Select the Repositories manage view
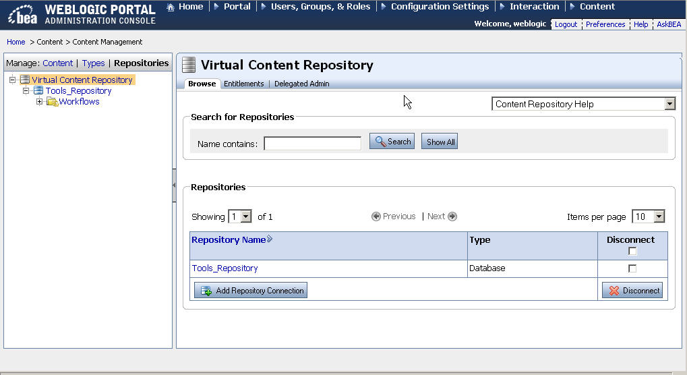Image resolution: width=687 pixels, height=375 pixels. tap(141, 63)
